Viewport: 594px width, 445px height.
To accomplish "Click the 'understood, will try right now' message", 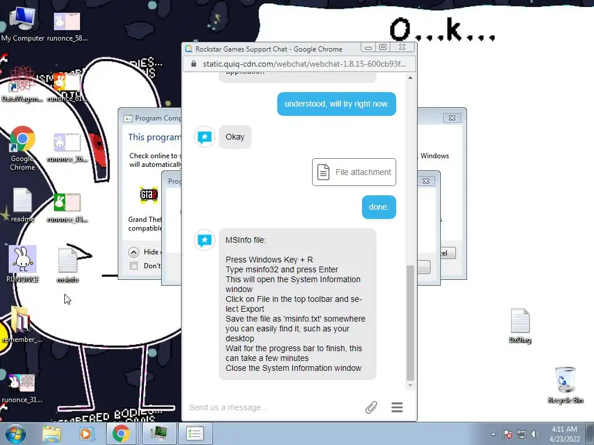I will tap(336, 104).
